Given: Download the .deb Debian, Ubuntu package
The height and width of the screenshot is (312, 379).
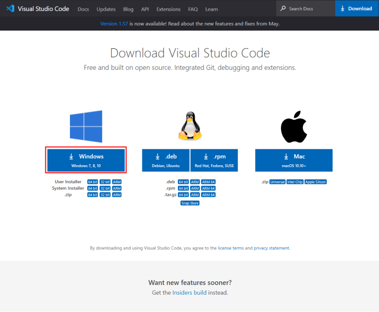Looking at the screenshot, I should (166, 161).
